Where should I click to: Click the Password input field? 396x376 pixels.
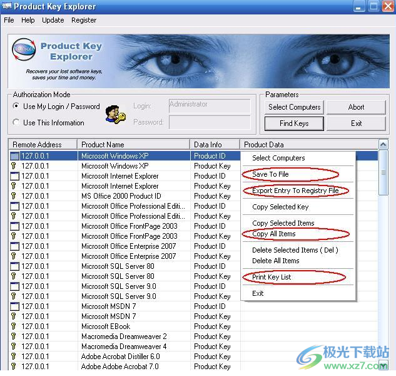(x=210, y=122)
